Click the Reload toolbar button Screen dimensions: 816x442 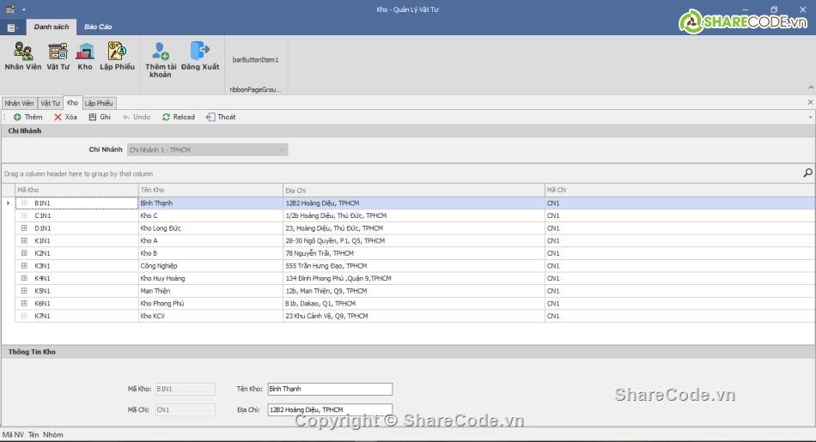(179, 117)
